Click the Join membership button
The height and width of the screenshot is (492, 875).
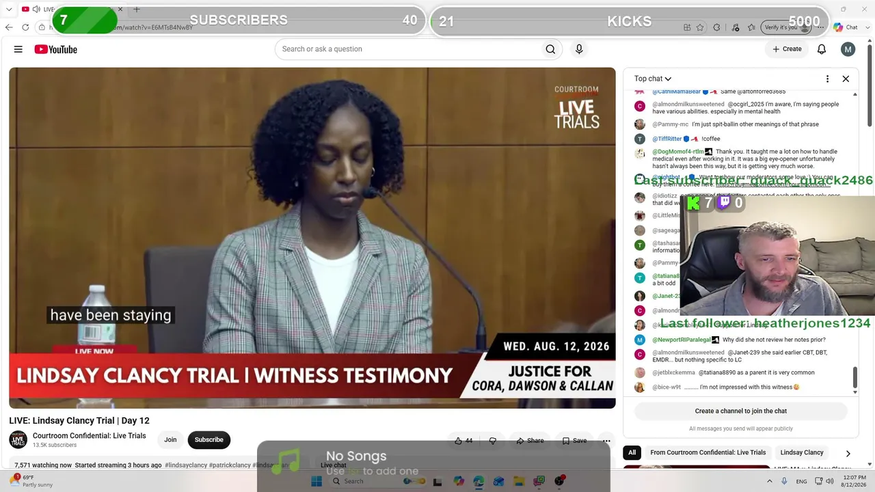[x=170, y=440]
